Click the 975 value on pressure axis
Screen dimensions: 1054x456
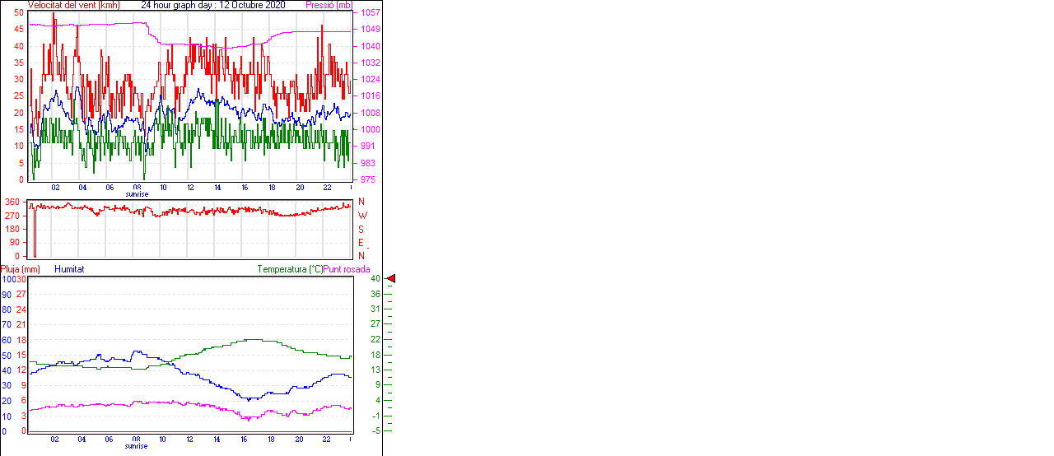368,179
